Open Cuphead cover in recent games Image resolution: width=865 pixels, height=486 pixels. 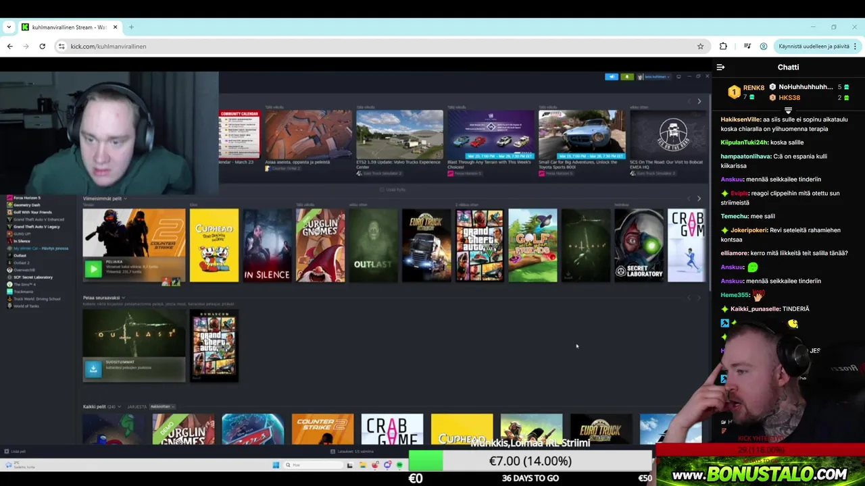[x=214, y=245]
